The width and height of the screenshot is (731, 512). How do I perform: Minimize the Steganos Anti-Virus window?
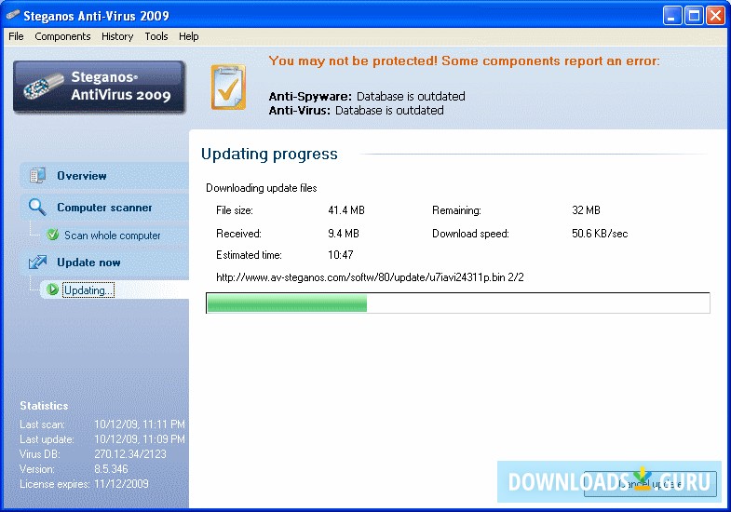[671, 16]
